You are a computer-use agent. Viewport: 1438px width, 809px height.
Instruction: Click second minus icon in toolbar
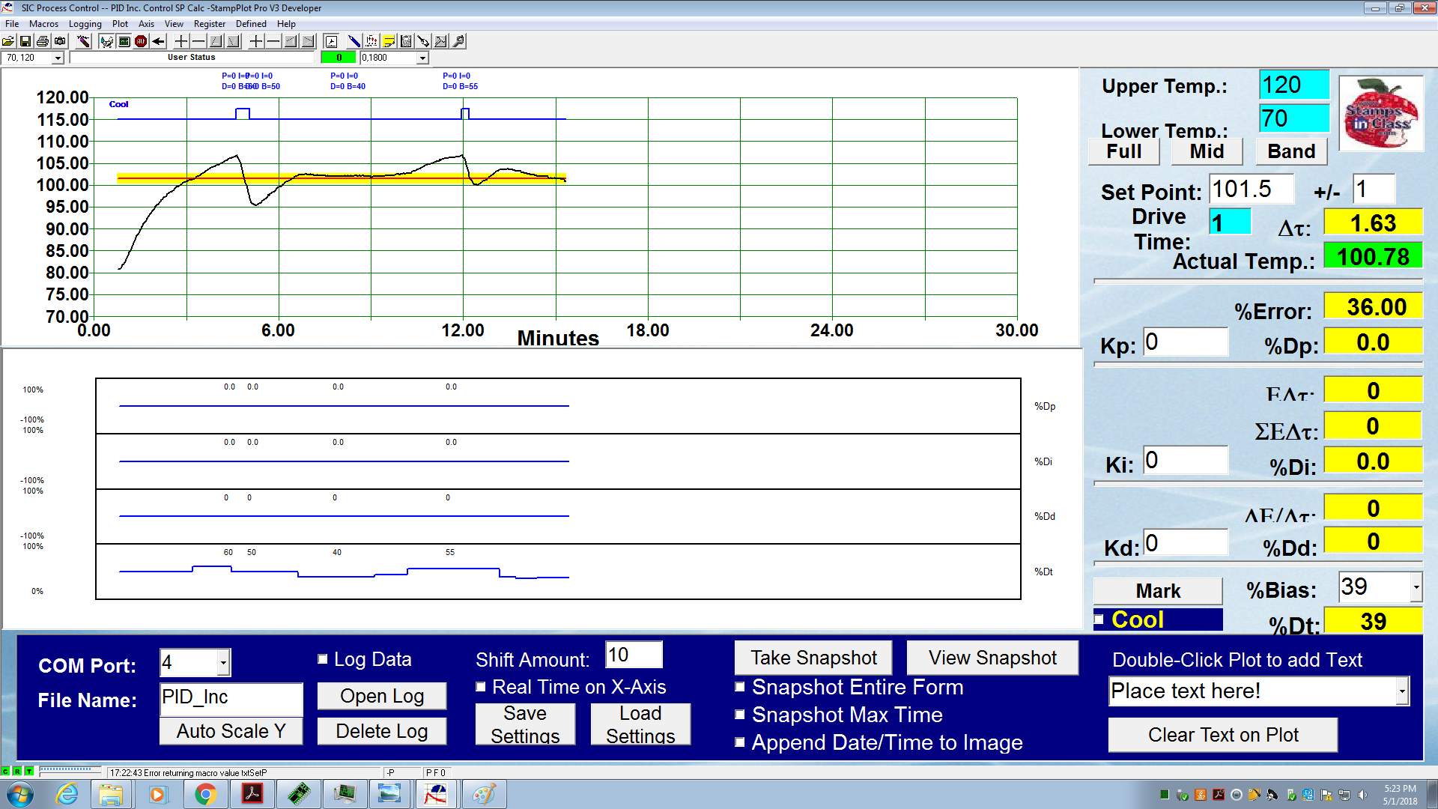point(273,41)
